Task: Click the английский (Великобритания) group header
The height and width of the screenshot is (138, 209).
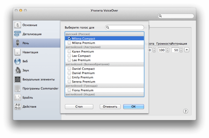Action: (104, 64)
